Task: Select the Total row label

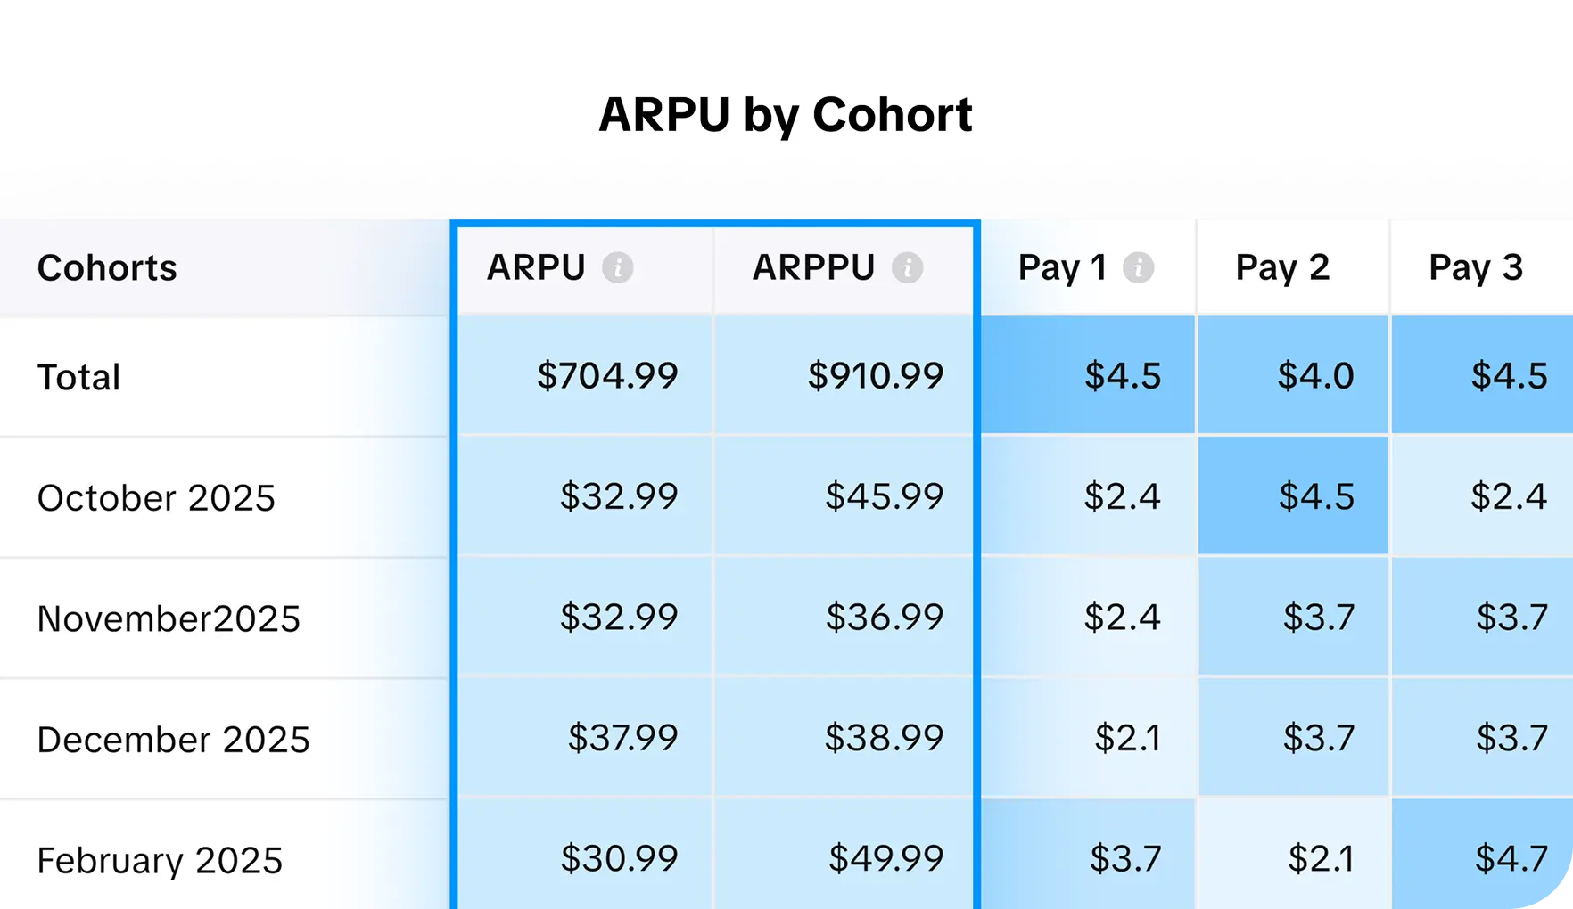Action: point(78,376)
